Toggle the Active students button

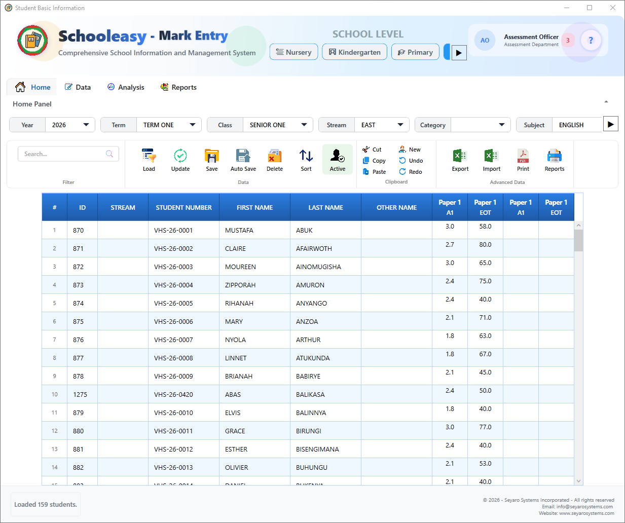[x=338, y=160]
